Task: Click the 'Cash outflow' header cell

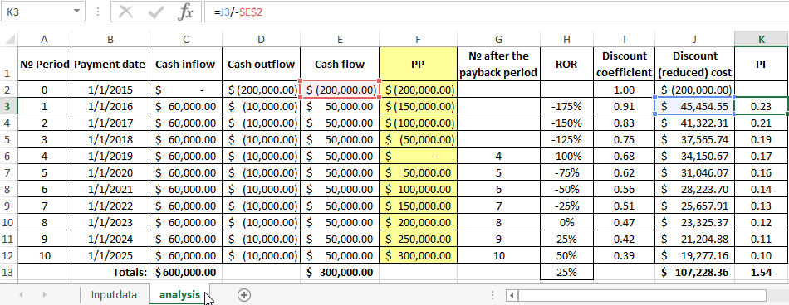Action: click(262, 64)
